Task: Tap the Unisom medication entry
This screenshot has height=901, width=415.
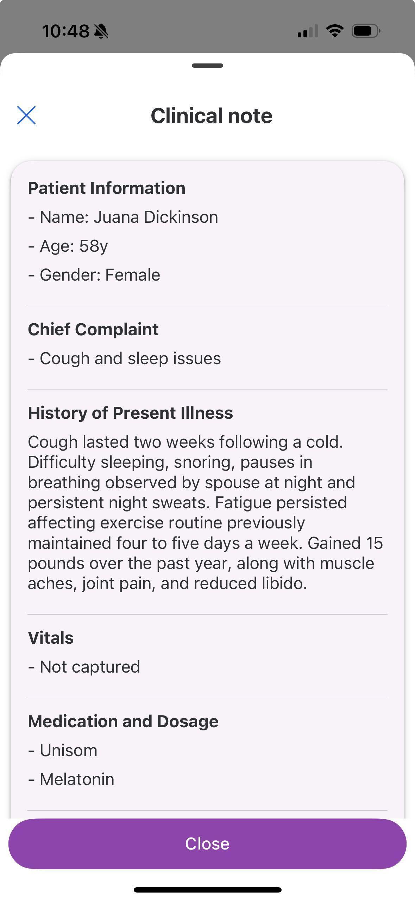Action: 63,750
